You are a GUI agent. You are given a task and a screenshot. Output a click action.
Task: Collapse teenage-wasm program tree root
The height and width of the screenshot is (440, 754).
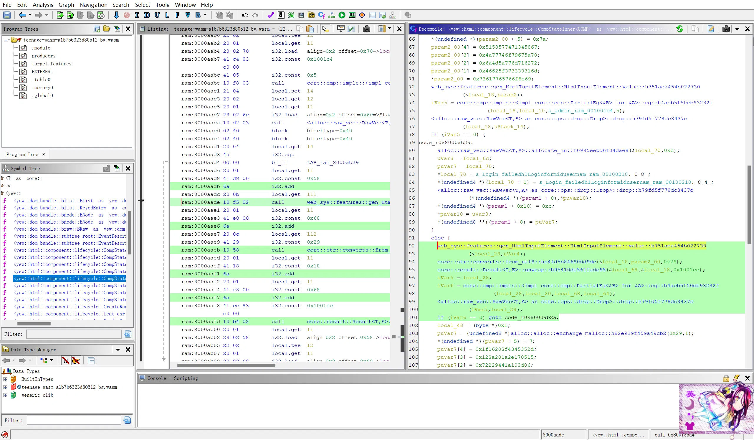6,40
